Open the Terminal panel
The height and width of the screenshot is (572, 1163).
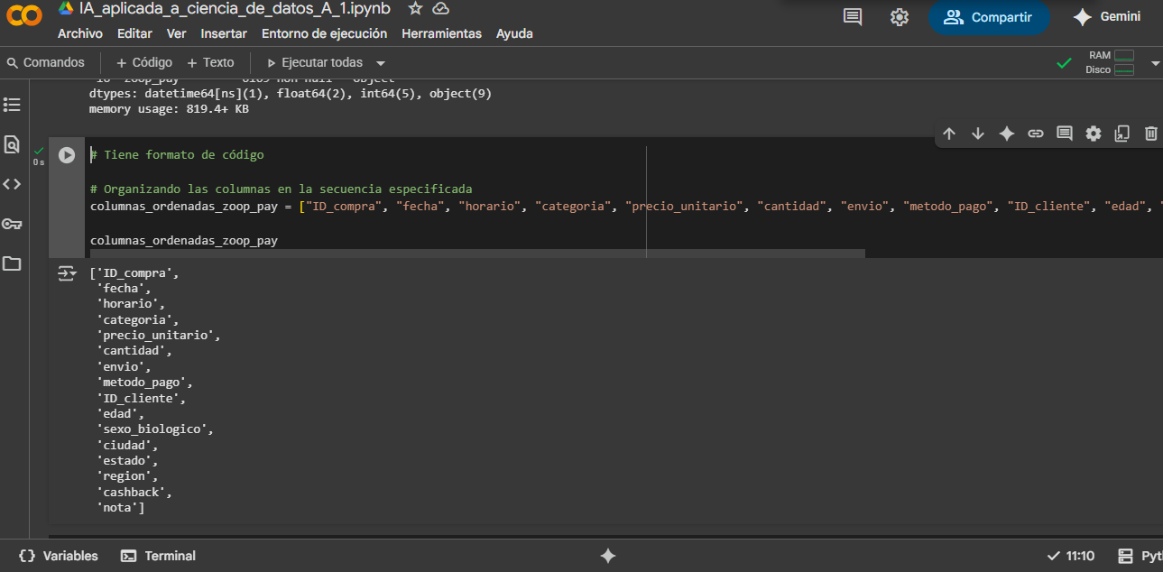tap(159, 556)
